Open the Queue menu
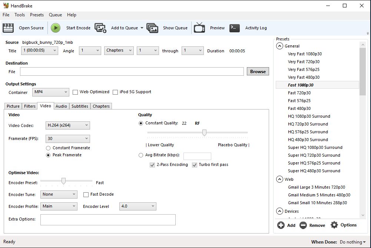371x248 pixels. (x=55, y=15)
